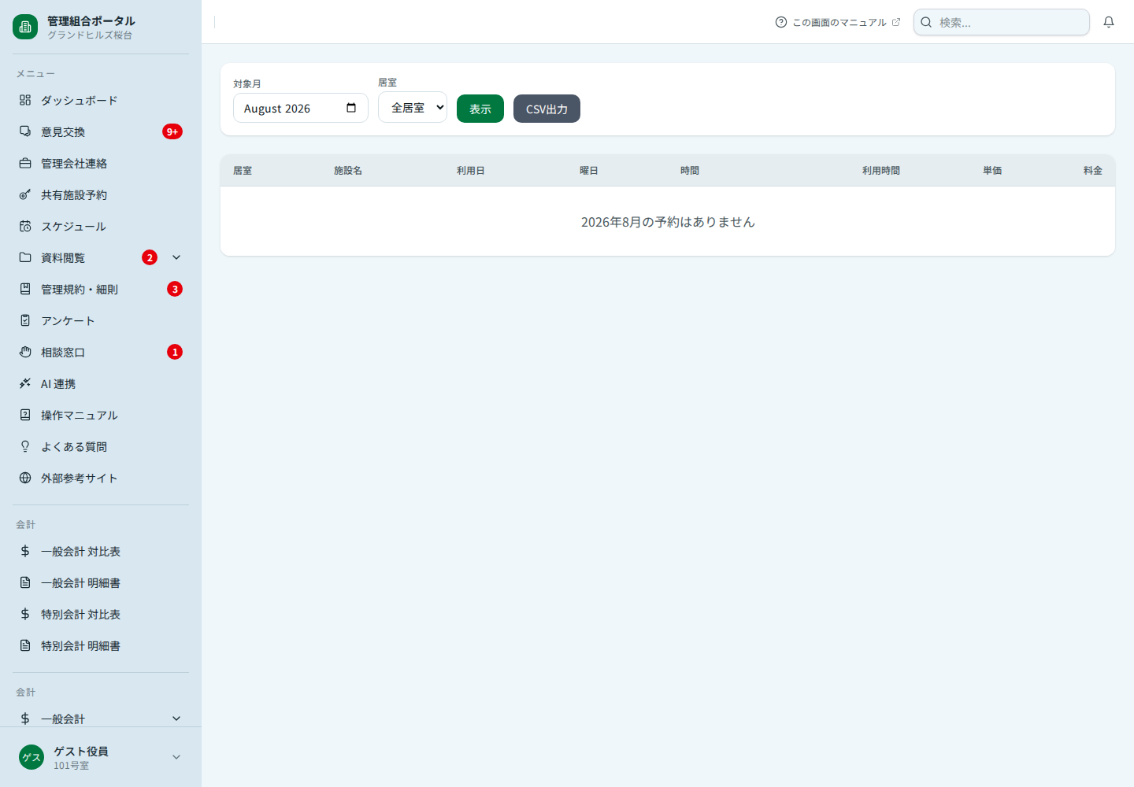Click the 対象月 August 2026 field
The height and width of the screenshot is (787, 1134).
coord(301,108)
